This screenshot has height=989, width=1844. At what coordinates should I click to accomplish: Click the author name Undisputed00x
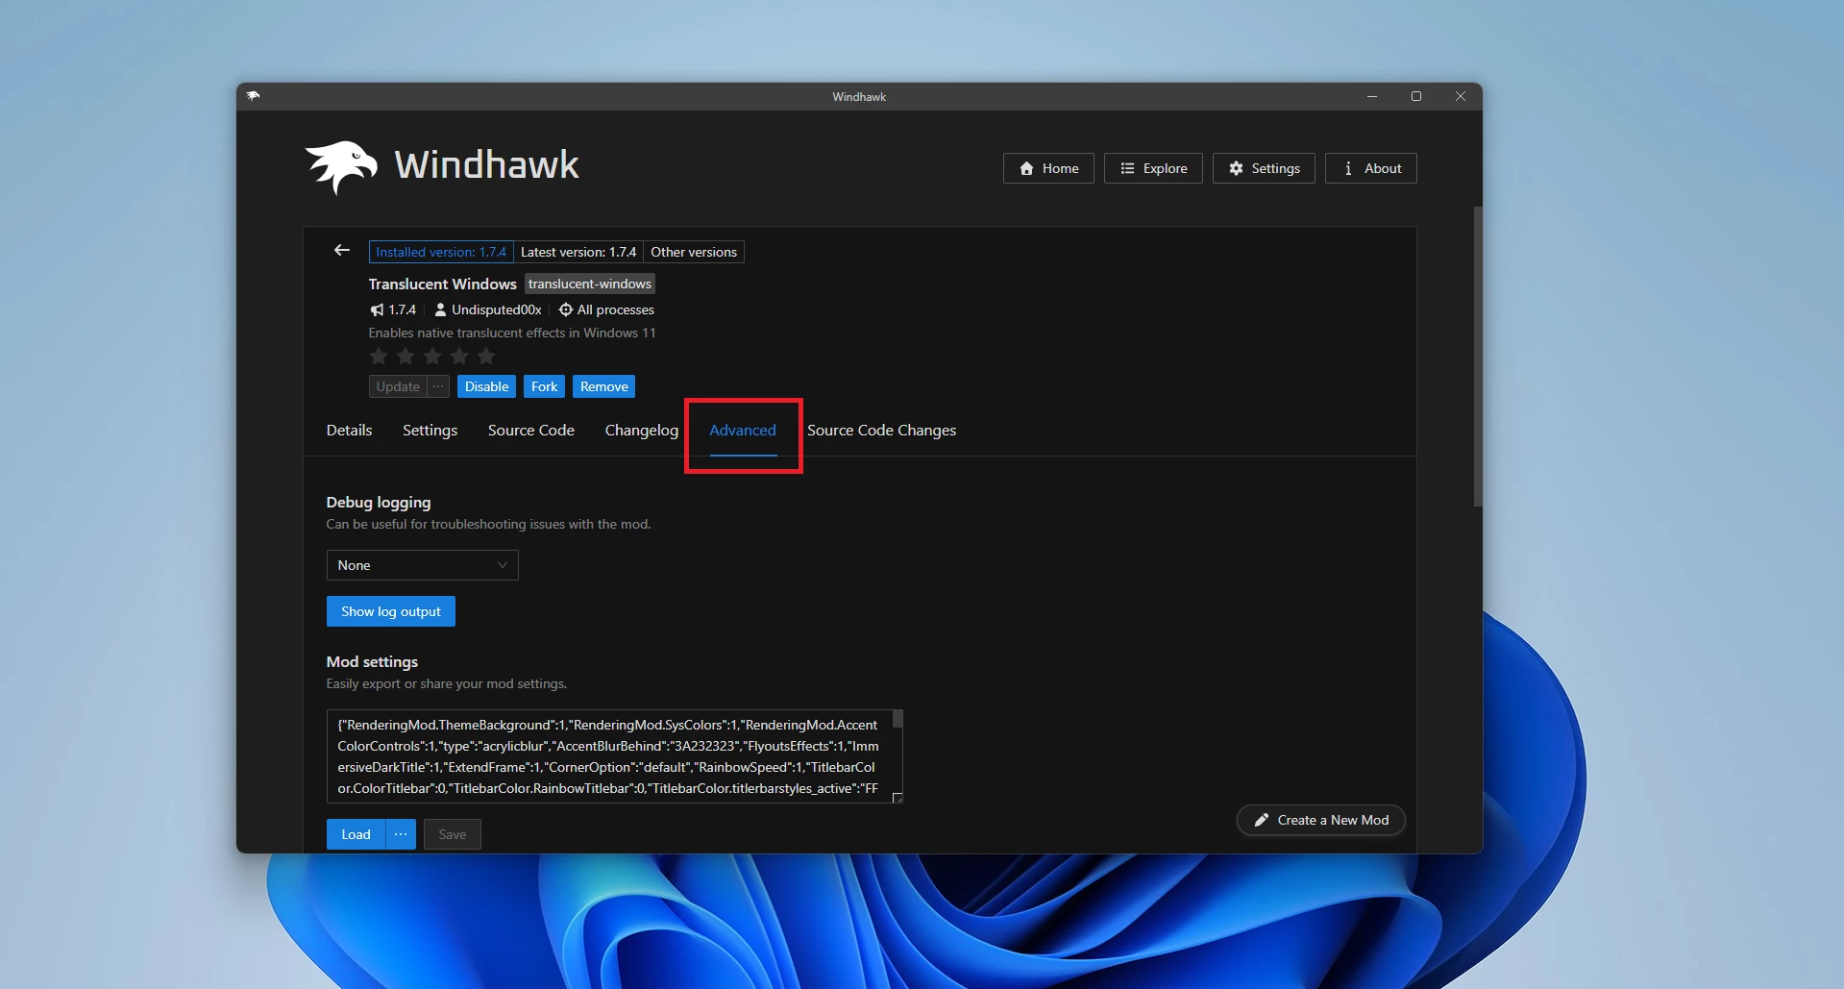[x=497, y=309]
